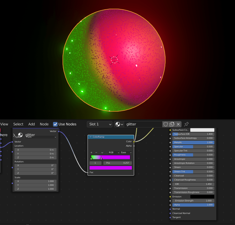Click the Color output socket of ColorRamp
Screen dimensions: 235x225
[x=134, y=141]
